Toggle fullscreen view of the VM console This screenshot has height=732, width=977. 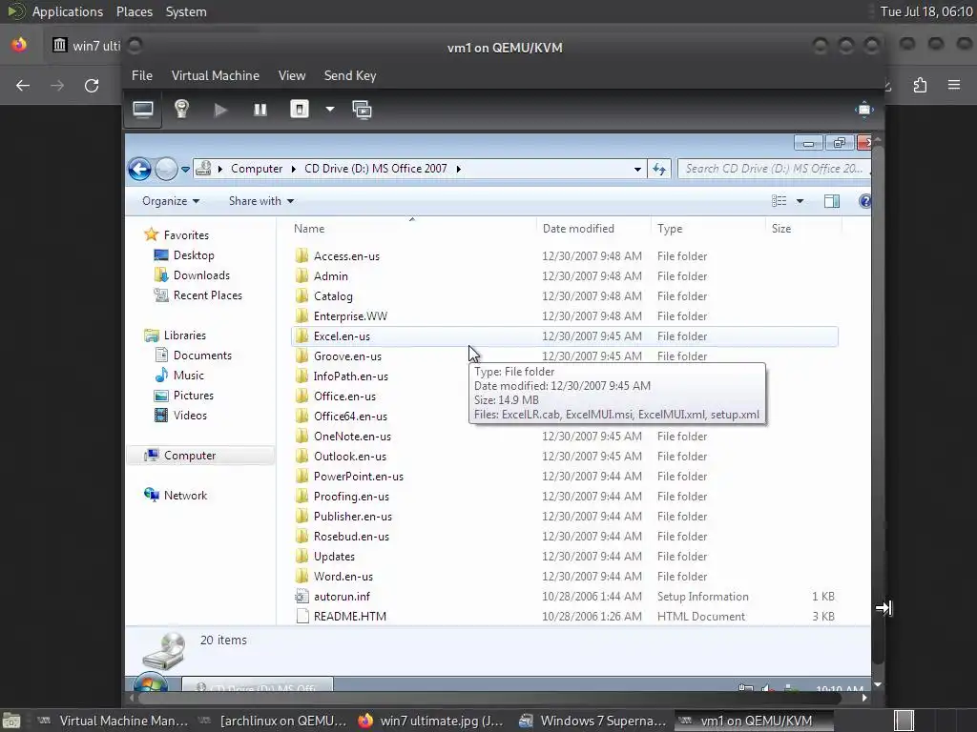[x=864, y=110]
